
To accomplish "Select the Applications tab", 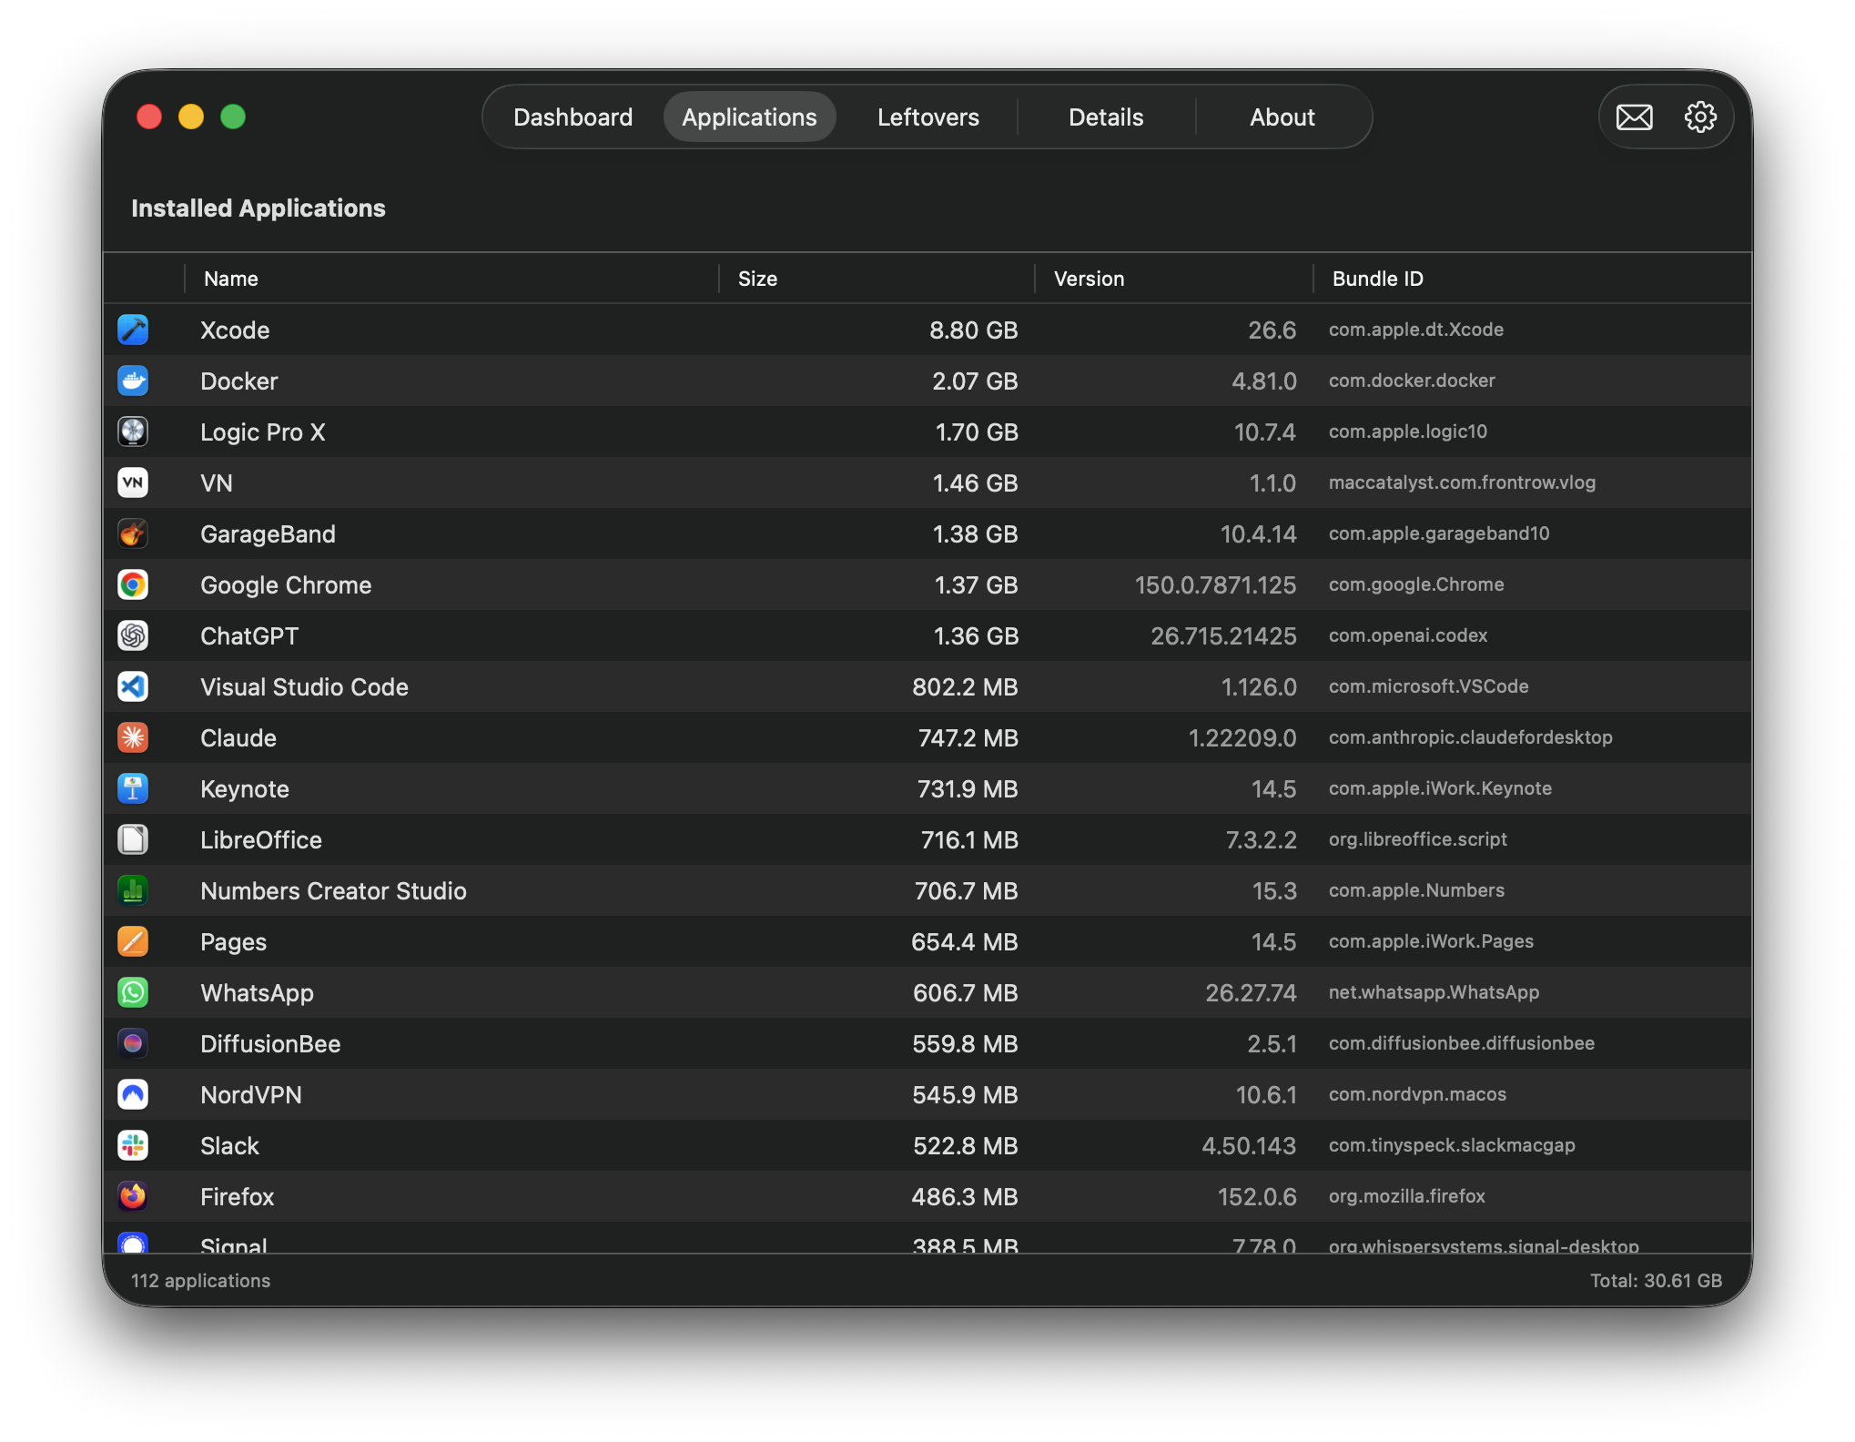I will tap(750, 117).
